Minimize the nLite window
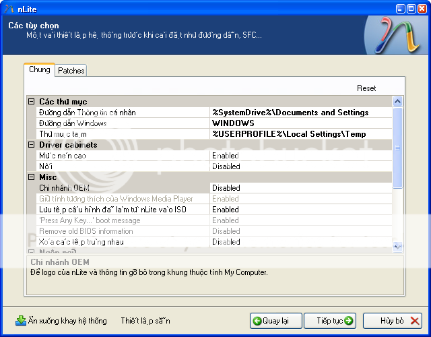The height and width of the screenshot is (337, 431). (x=400, y=9)
